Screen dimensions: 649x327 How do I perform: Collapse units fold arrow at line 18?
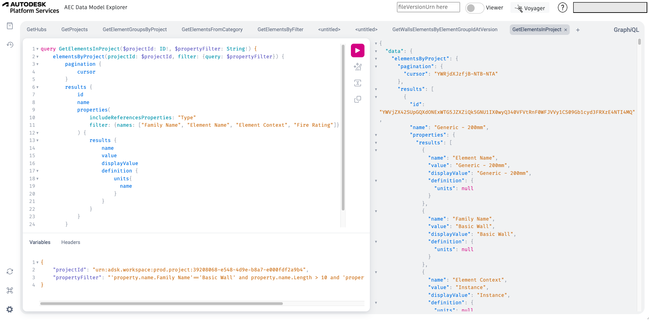(37, 179)
